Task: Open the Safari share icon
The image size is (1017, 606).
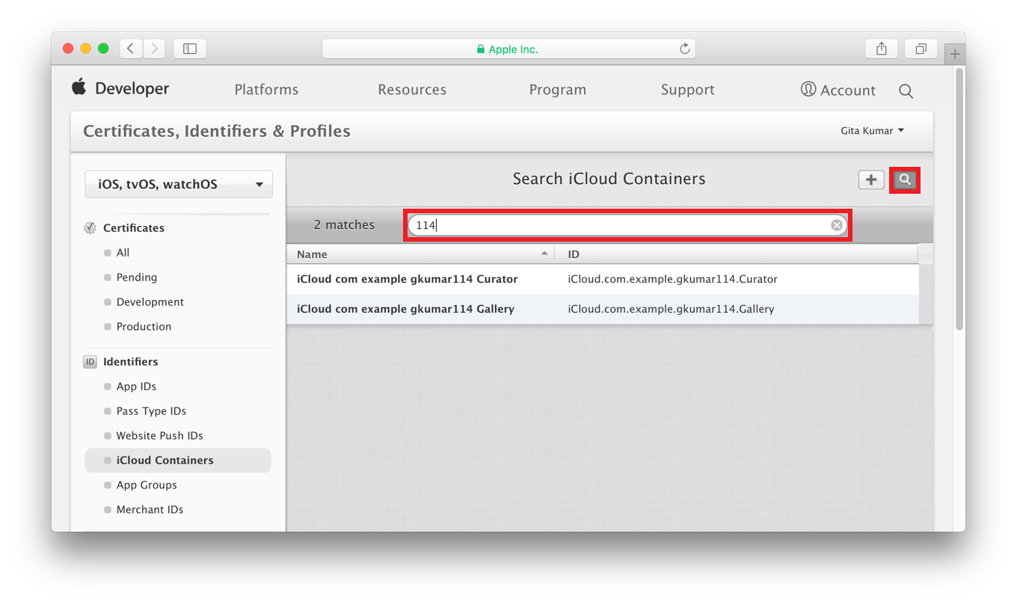Action: tap(882, 49)
